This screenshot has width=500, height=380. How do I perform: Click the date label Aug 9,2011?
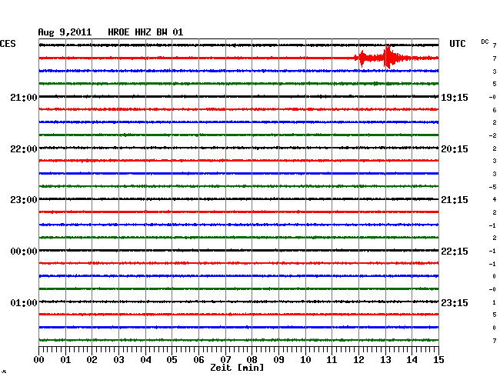65,32
